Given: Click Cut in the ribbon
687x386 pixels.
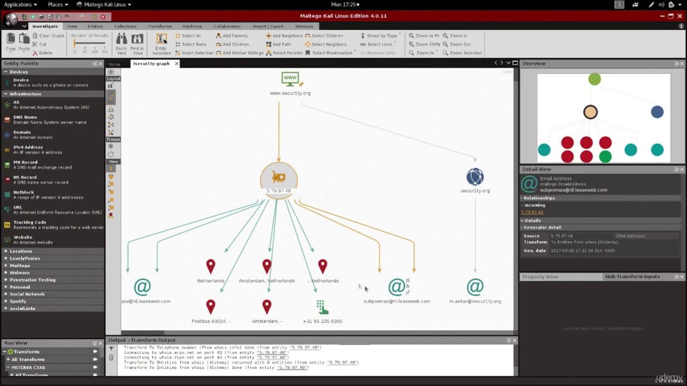Looking at the screenshot, I should [x=39, y=44].
